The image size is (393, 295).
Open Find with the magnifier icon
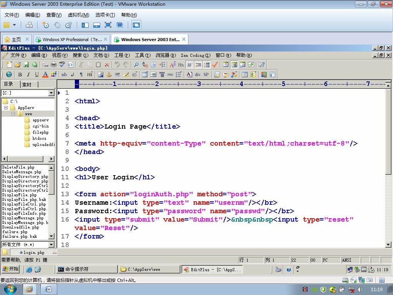(x=136, y=65)
